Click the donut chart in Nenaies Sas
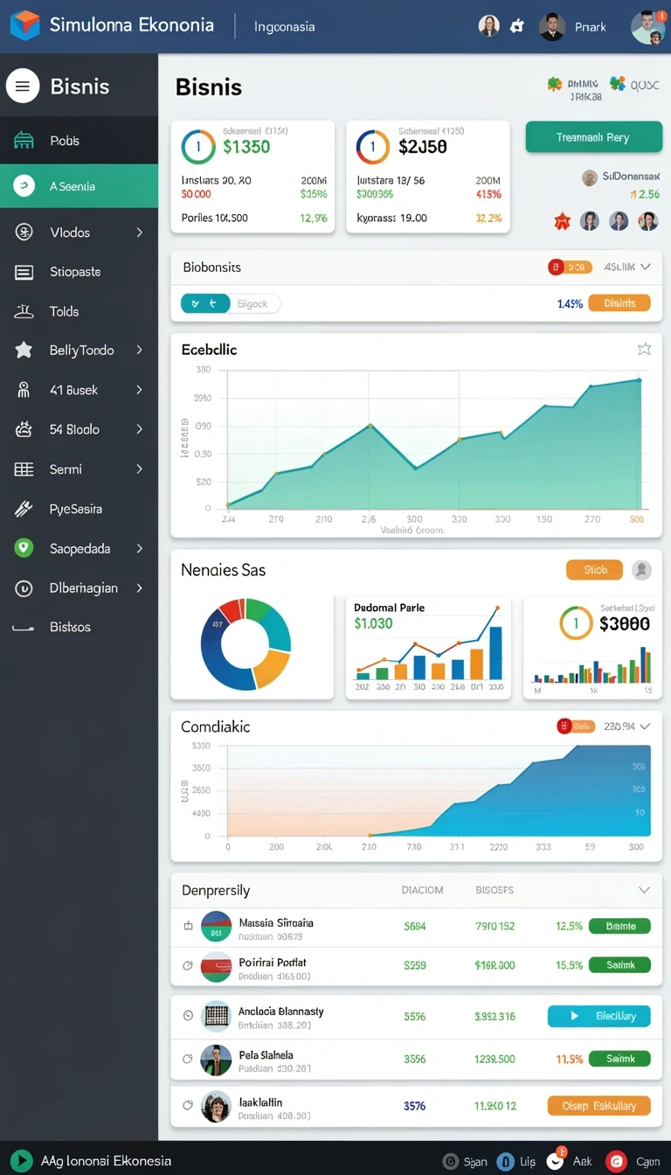This screenshot has height=1175, width=671. pos(246,644)
